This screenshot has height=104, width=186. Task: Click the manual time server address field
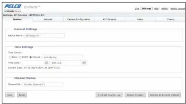coord(63,57)
